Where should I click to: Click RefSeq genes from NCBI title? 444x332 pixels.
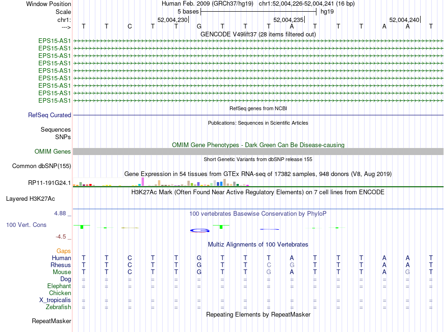258,108
